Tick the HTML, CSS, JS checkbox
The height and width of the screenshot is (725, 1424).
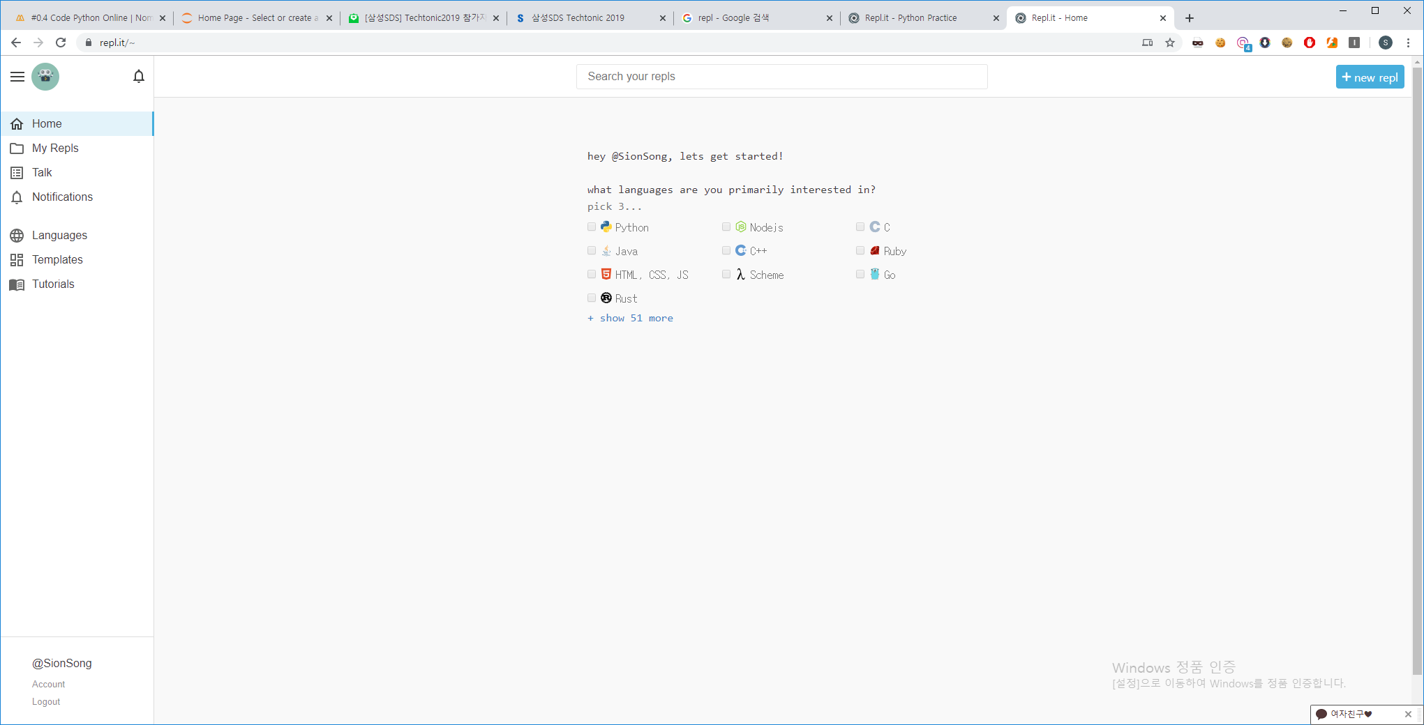pyautogui.click(x=592, y=274)
